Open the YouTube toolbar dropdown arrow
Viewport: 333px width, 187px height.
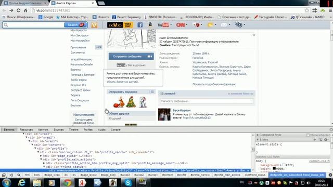[x=171, y=25]
